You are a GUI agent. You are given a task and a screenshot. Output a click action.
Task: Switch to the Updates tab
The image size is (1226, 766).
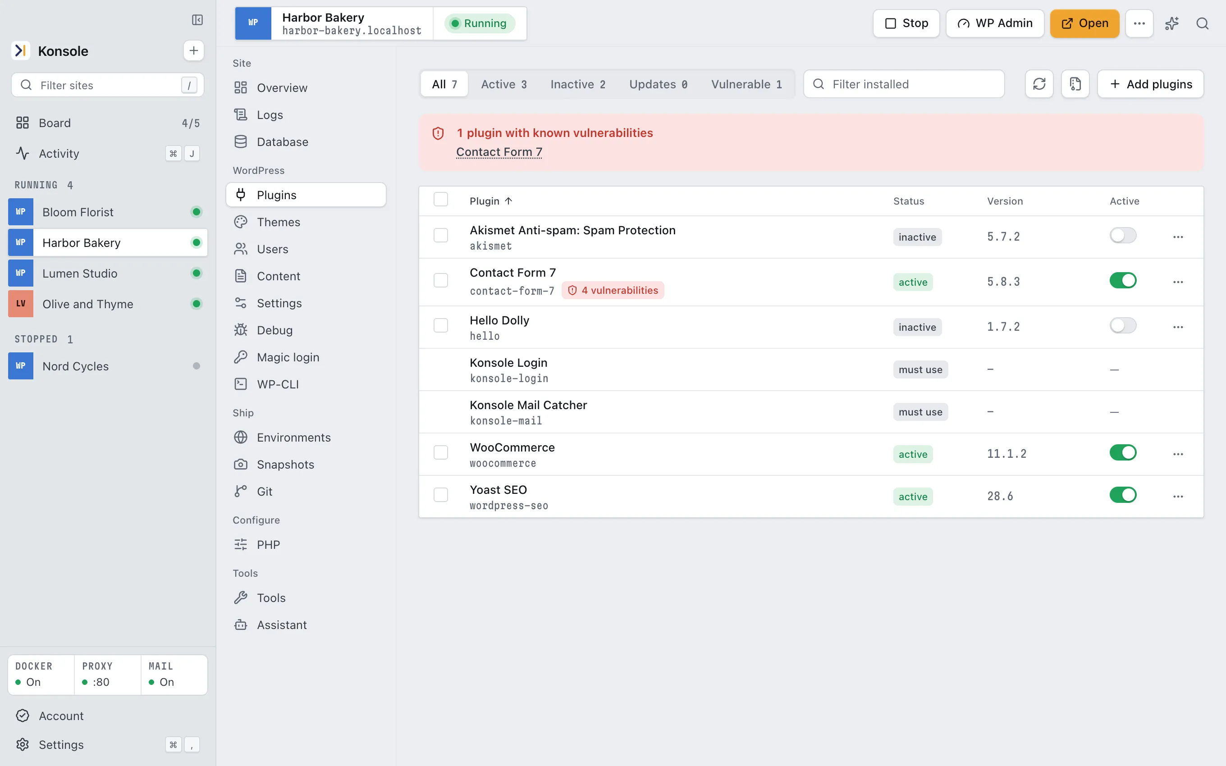658,84
